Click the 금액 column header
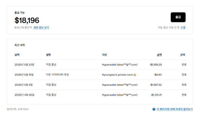Viewport: 203px width, 127px height. (x=159, y=55)
